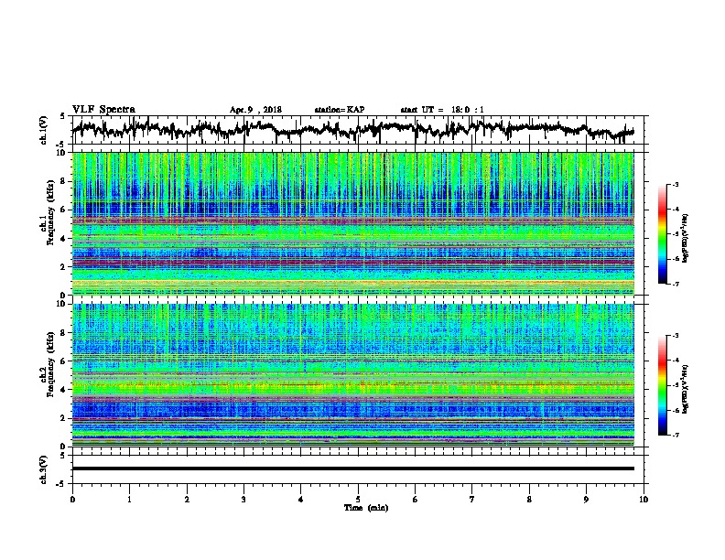Click the ch.1(V) waveform trace panel

pyautogui.click(x=360, y=130)
